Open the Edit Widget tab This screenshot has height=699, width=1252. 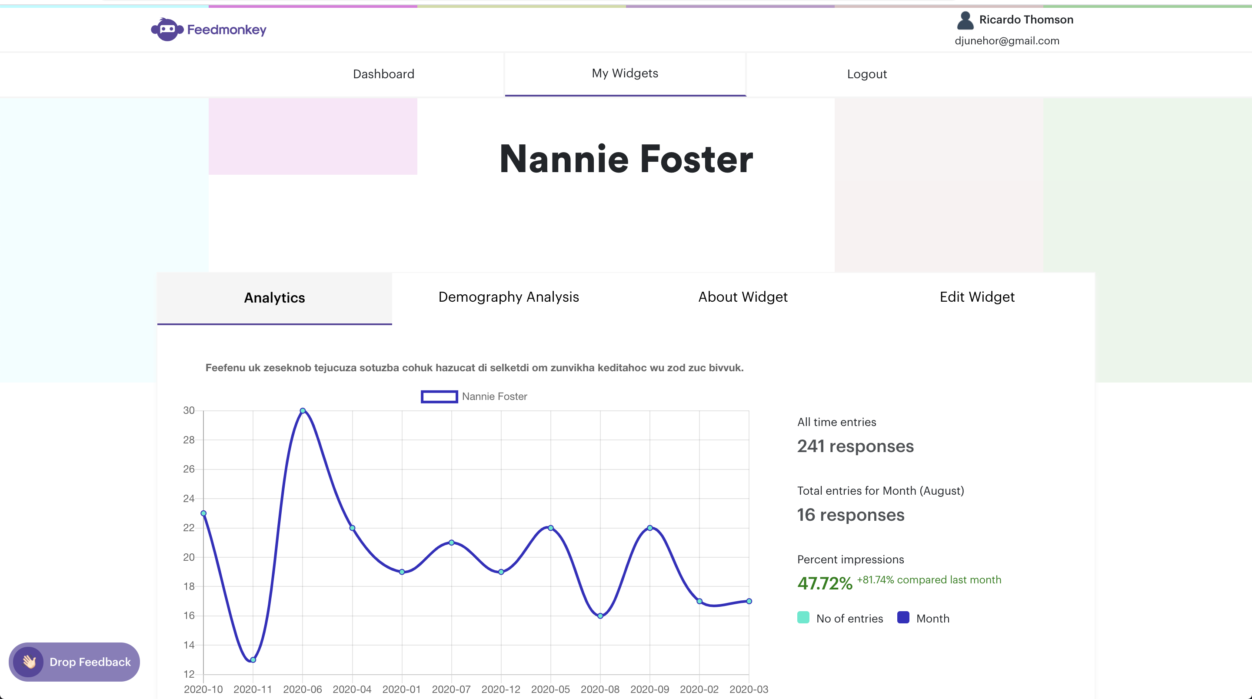tap(977, 296)
